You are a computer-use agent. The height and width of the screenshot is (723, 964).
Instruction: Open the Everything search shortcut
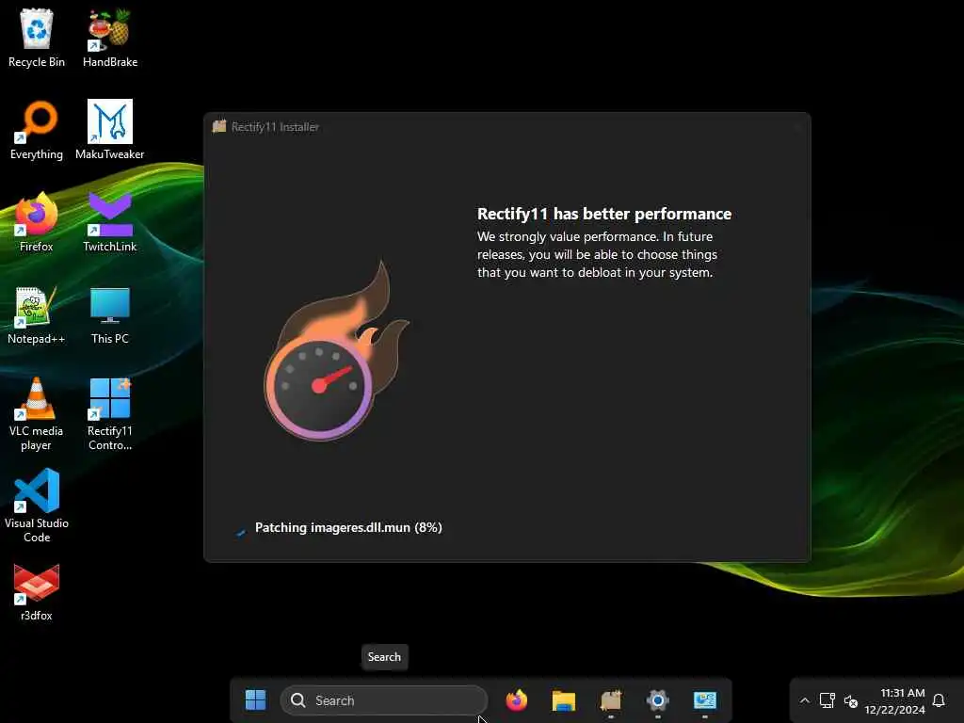click(x=37, y=130)
